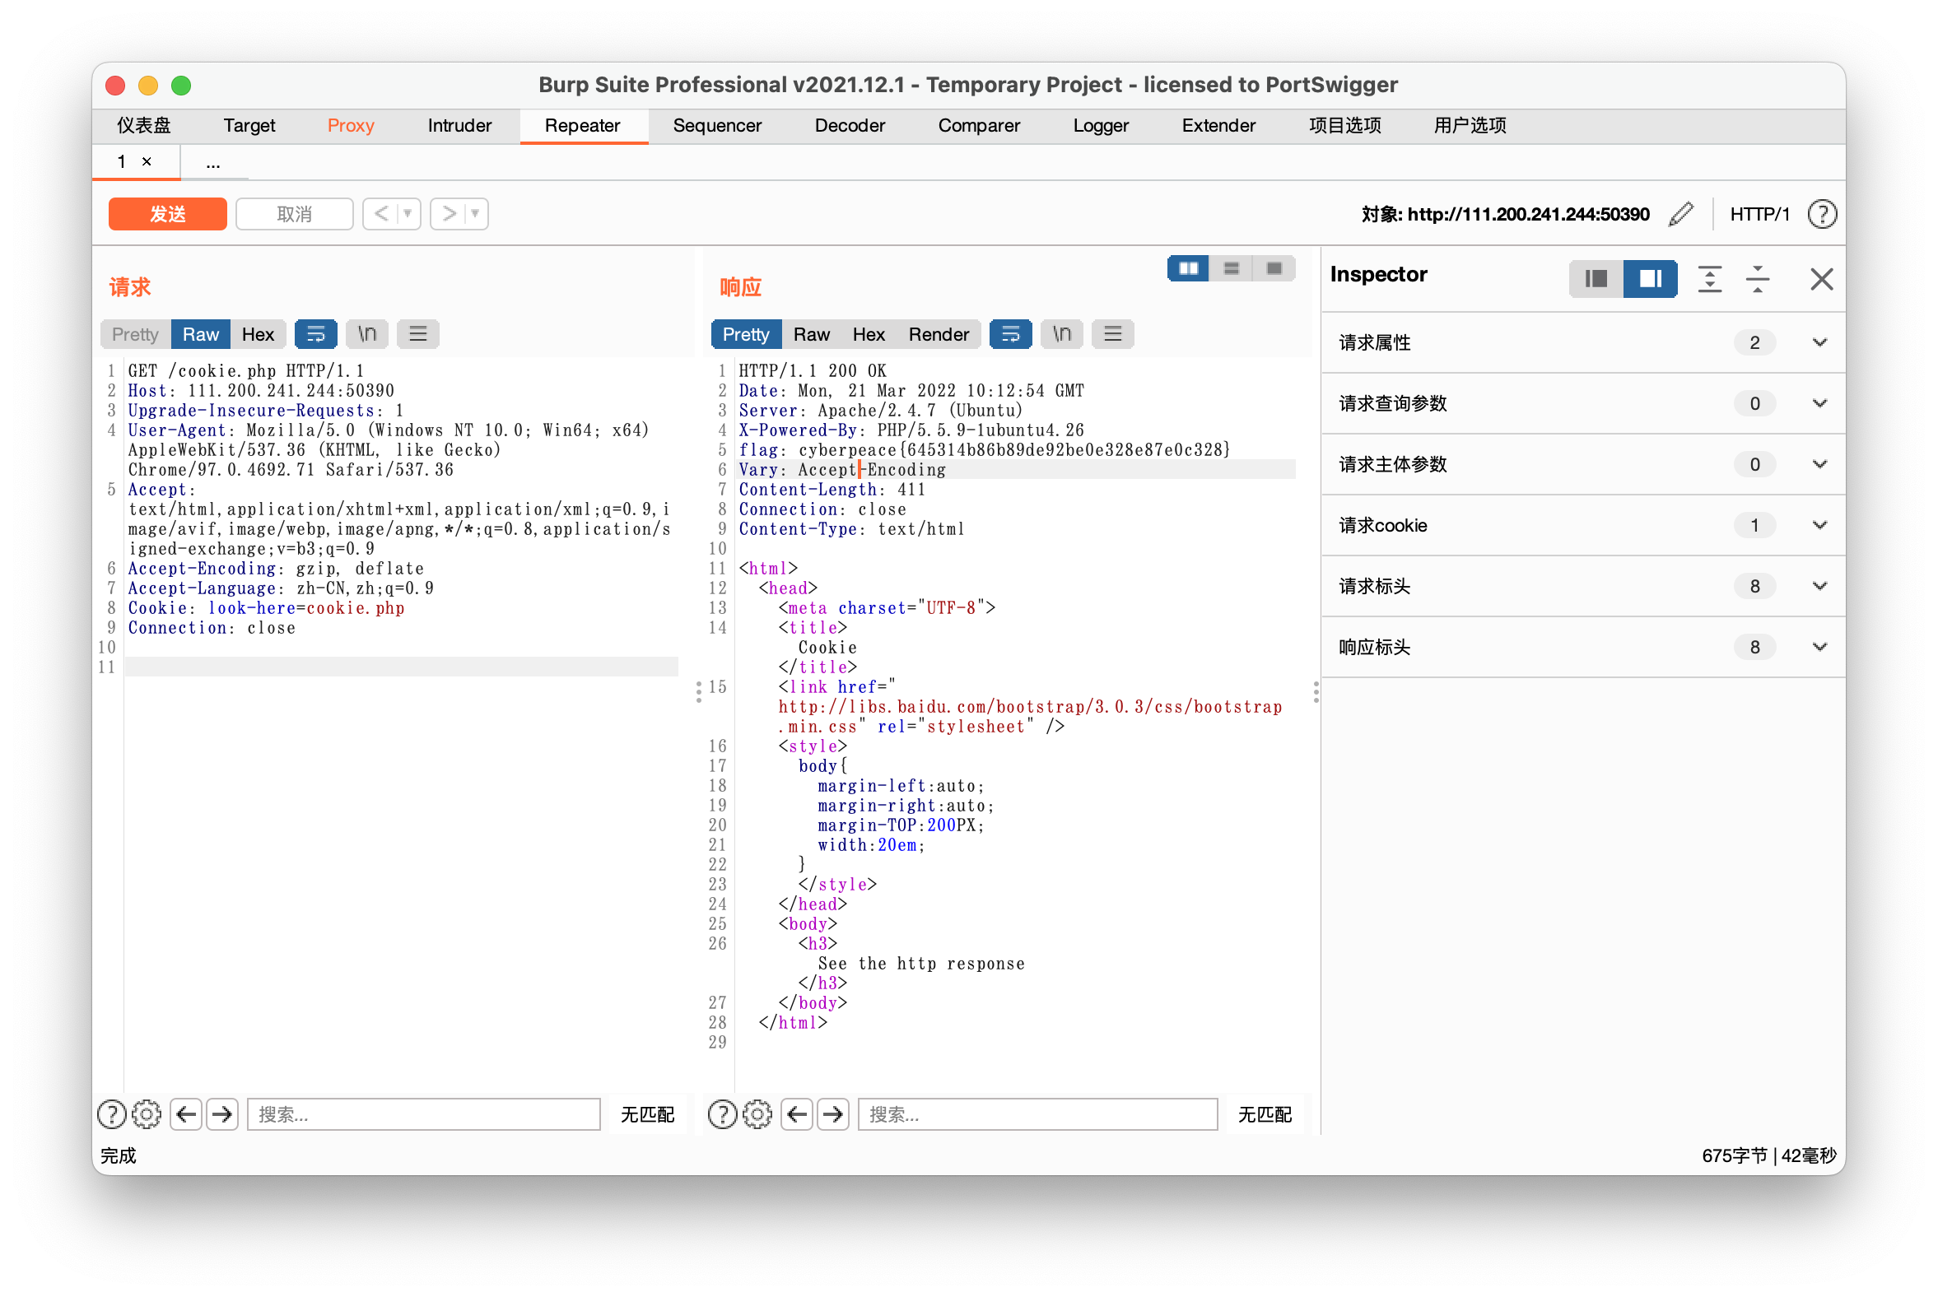The height and width of the screenshot is (1297, 1938).
Task: Click Inspector collapse all sections icon
Action: [x=1758, y=279]
